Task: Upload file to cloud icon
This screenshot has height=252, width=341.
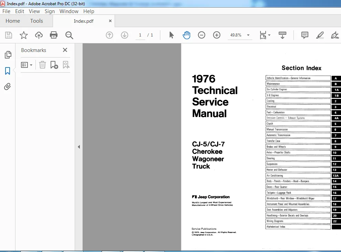Action: coord(39,35)
